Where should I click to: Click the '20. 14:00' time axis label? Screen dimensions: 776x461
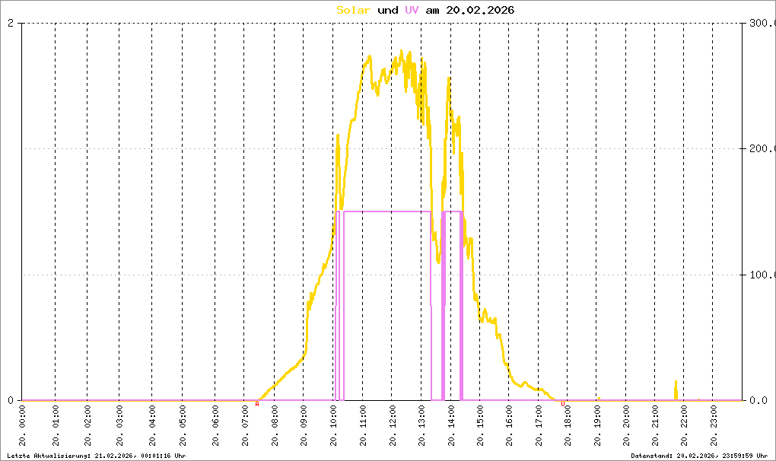(451, 426)
